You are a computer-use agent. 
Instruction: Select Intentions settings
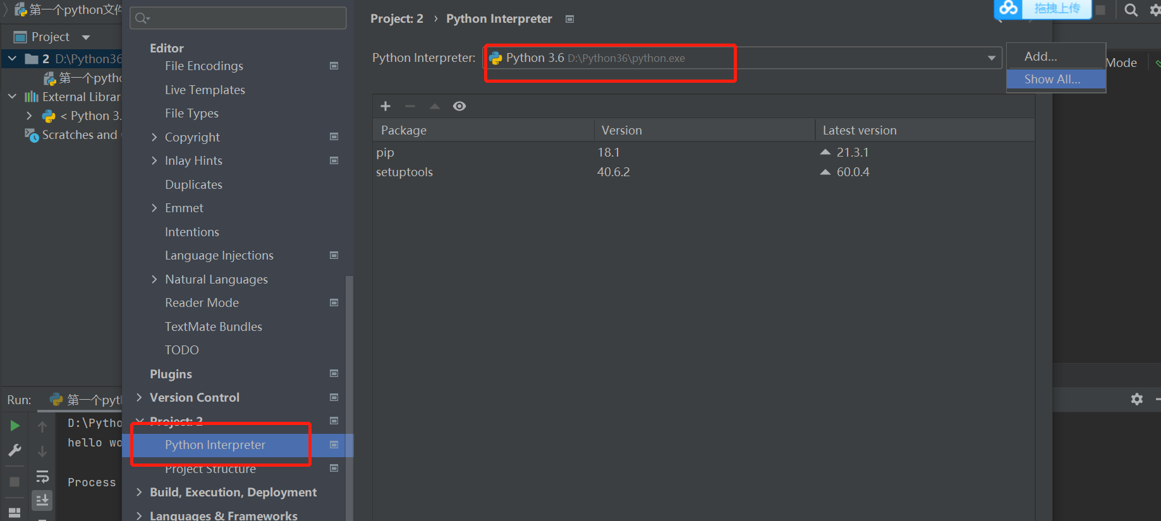point(192,232)
